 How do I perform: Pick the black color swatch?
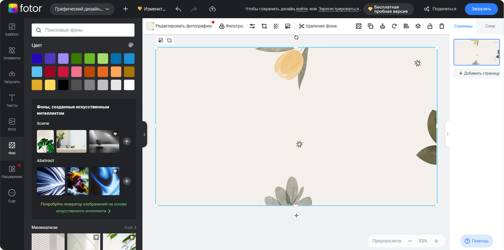click(x=64, y=85)
